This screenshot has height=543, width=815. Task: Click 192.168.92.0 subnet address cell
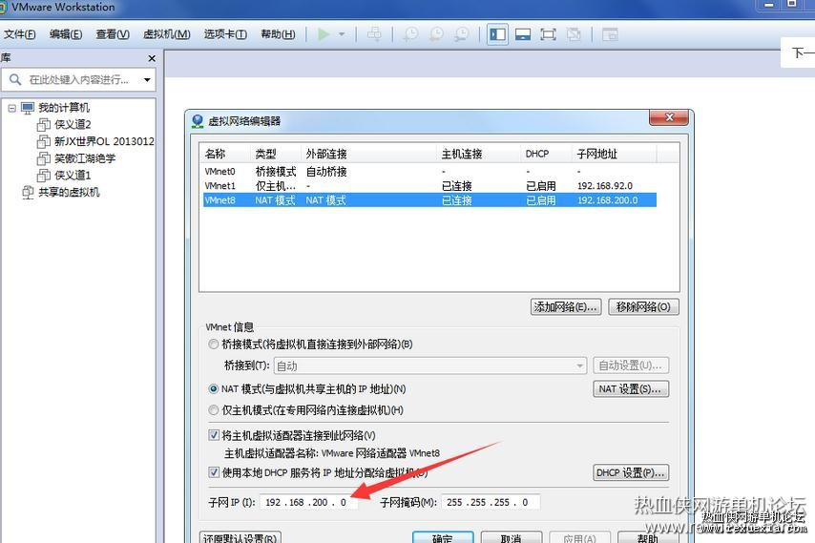605,185
